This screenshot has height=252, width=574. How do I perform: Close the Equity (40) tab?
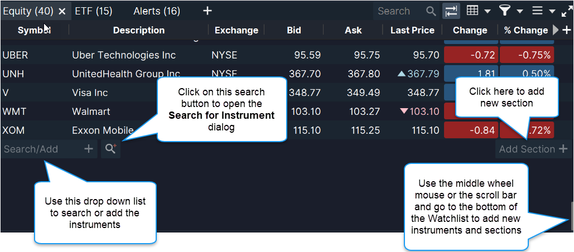pos(62,11)
